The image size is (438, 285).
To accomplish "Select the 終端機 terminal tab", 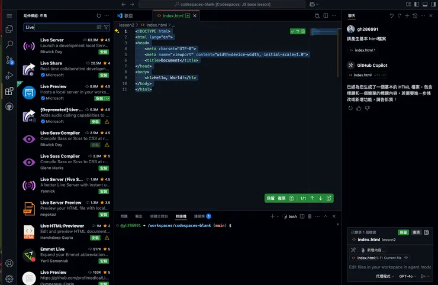I will click(181, 216).
